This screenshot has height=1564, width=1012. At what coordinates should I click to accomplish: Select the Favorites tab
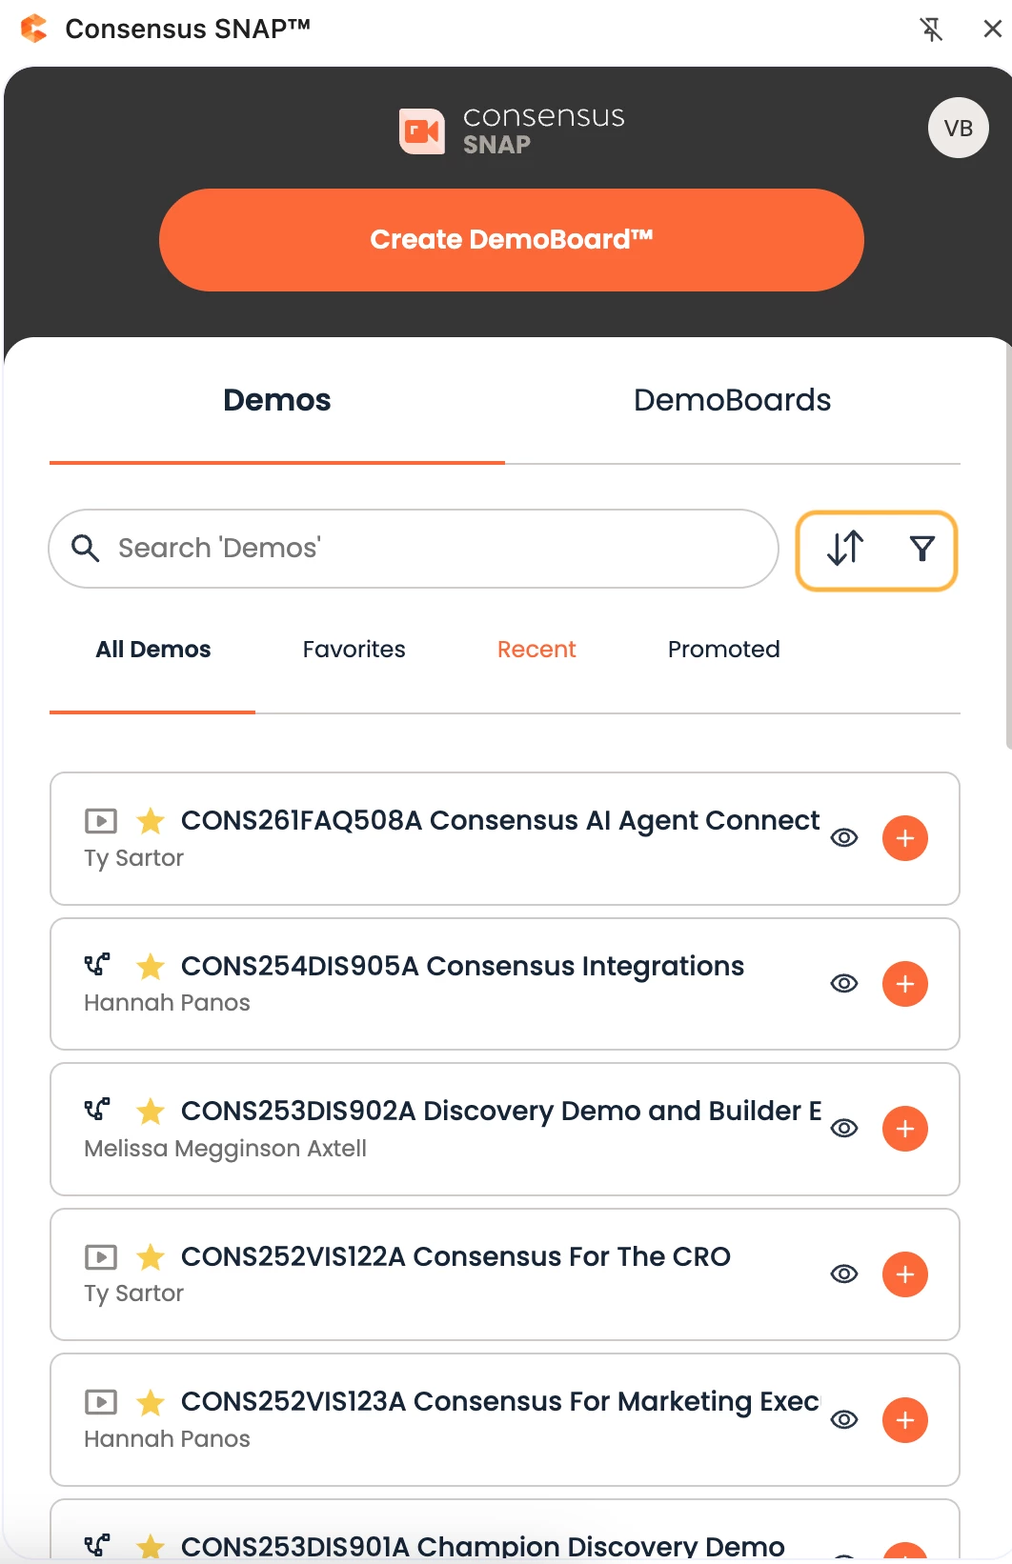click(x=354, y=650)
